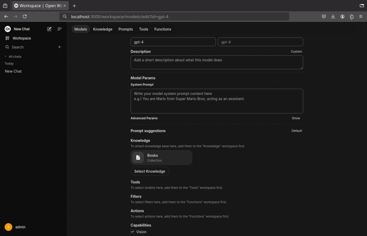Click the model name field gpt-4
Screen dimensions: 367x236
(x=173, y=42)
